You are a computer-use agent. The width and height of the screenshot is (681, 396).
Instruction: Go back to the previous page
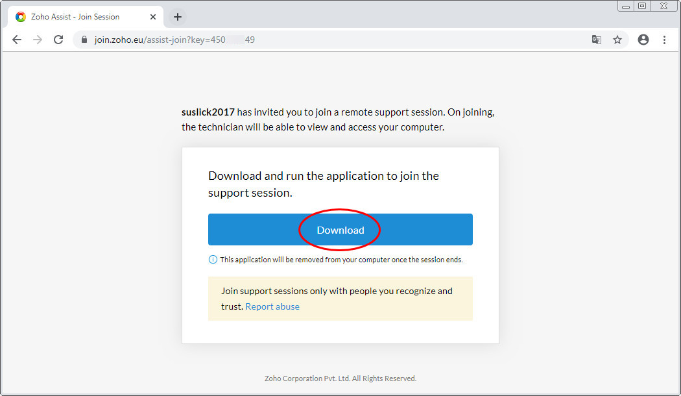tap(17, 40)
